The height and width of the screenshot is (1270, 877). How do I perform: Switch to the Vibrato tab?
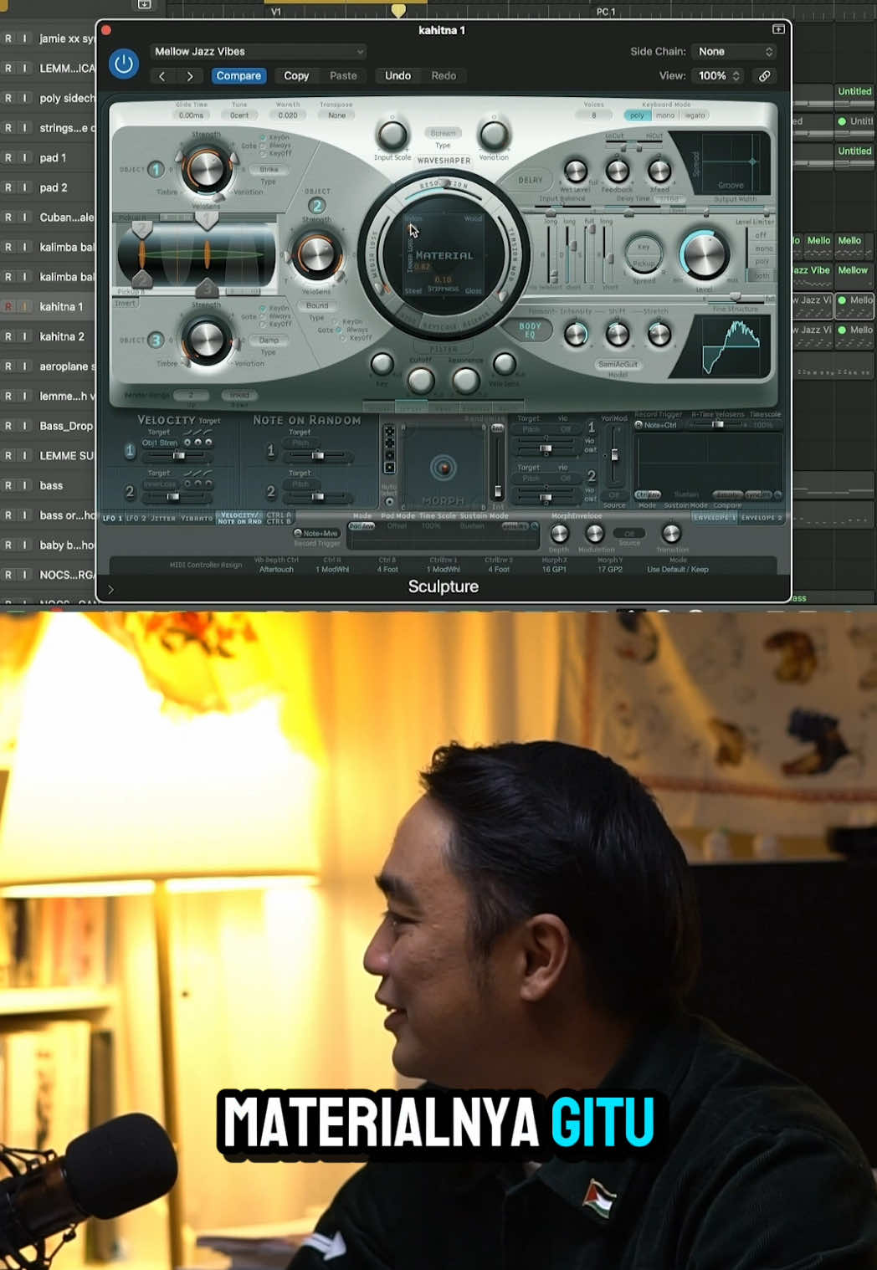(197, 519)
